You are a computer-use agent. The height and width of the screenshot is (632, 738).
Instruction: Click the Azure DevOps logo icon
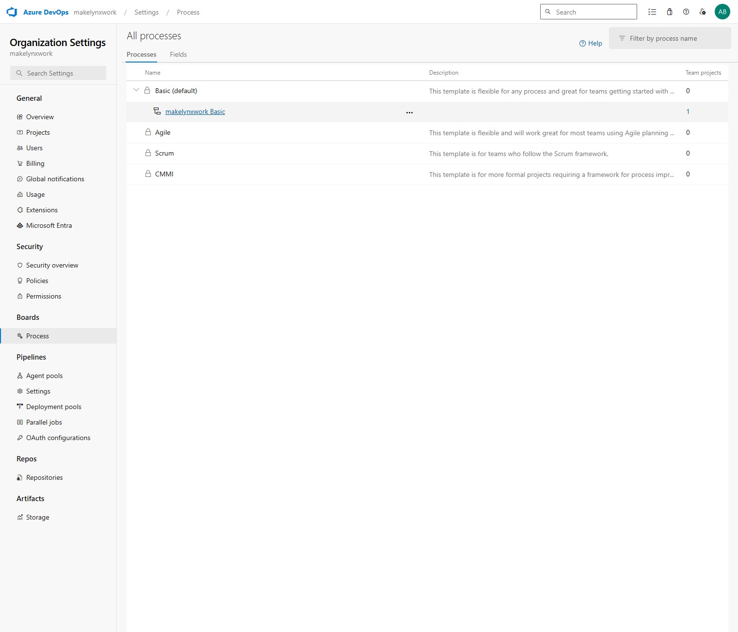coord(12,12)
